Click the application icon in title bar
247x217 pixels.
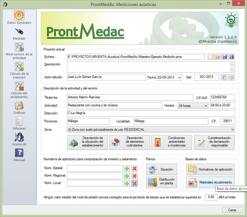click(5, 4)
